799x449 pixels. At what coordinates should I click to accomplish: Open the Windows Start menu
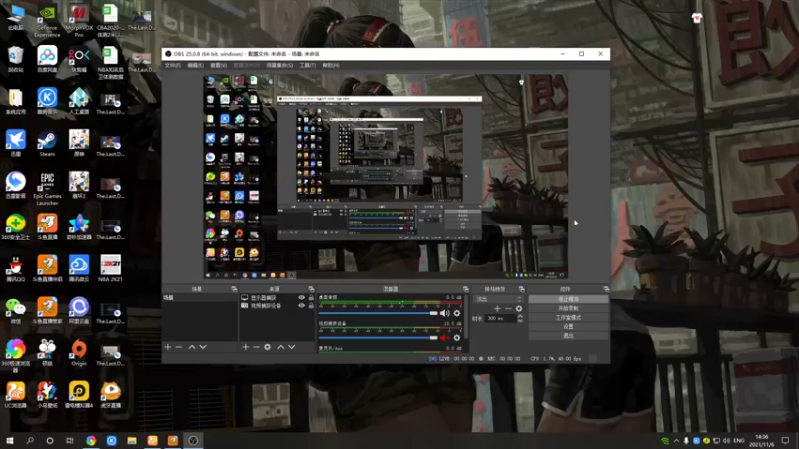coord(10,440)
